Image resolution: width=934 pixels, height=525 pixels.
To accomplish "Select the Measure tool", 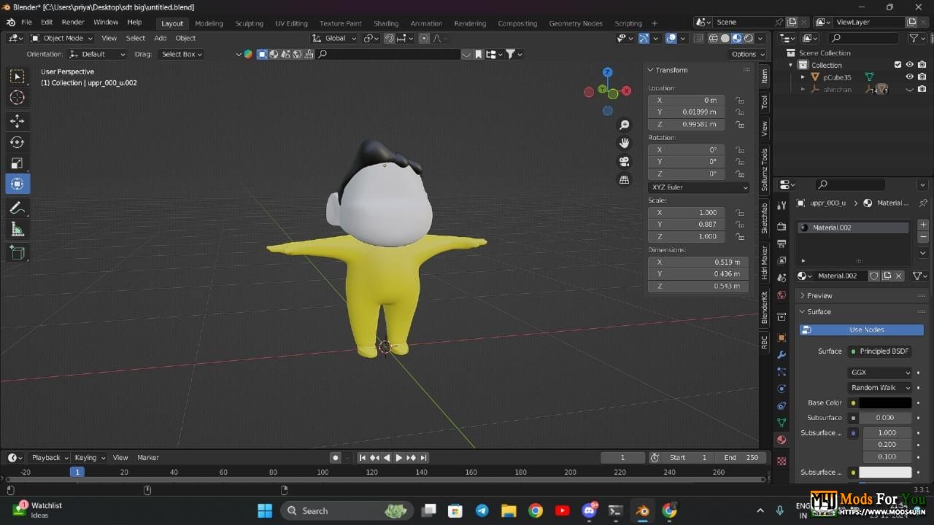I will point(18,230).
